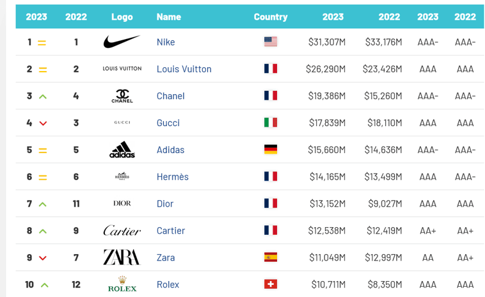Open the Nike brand link
This screenshot has width=485, height=297.
point(166,42)
